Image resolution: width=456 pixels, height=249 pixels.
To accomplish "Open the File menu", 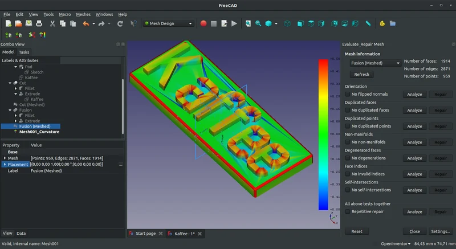I will 7,14.
